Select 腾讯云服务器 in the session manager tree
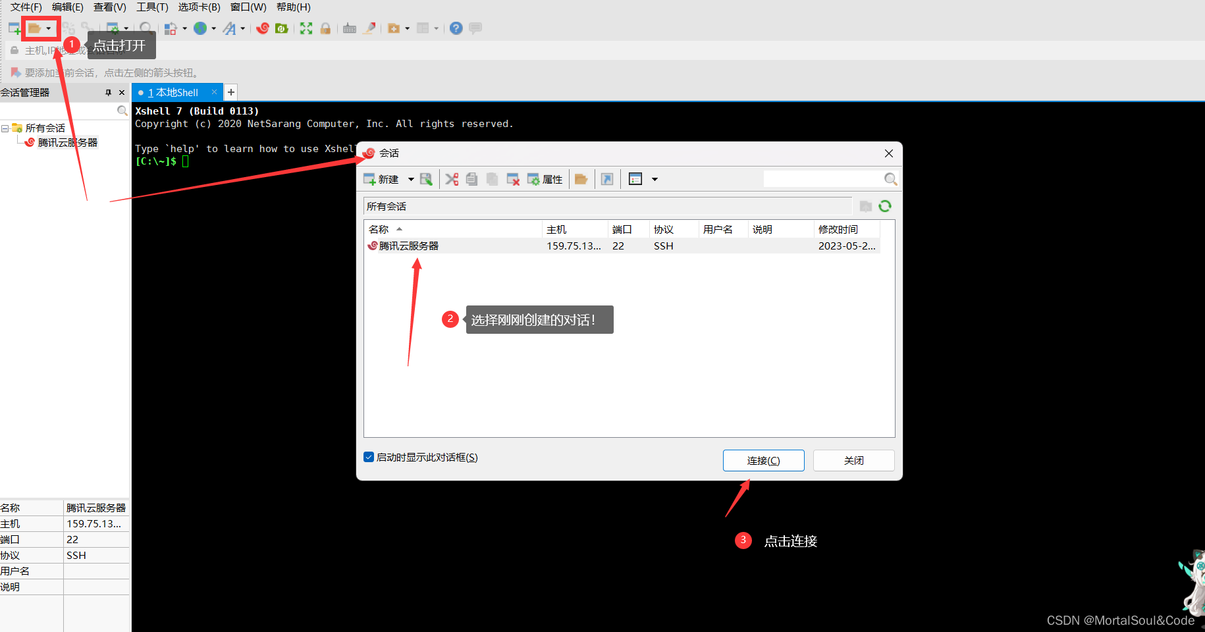Viewport: 1205px width, 632px height. click(68, 142)
